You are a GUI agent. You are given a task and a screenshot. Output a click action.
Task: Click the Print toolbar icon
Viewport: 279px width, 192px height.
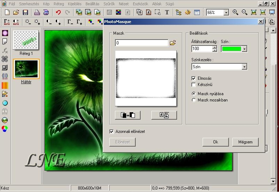click(x=37, y=13)
